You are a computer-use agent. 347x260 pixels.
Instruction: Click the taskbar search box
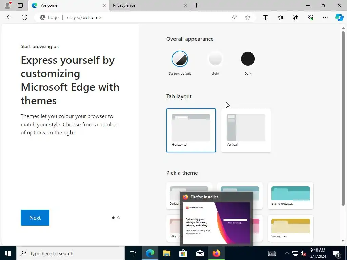coord(70,253)
